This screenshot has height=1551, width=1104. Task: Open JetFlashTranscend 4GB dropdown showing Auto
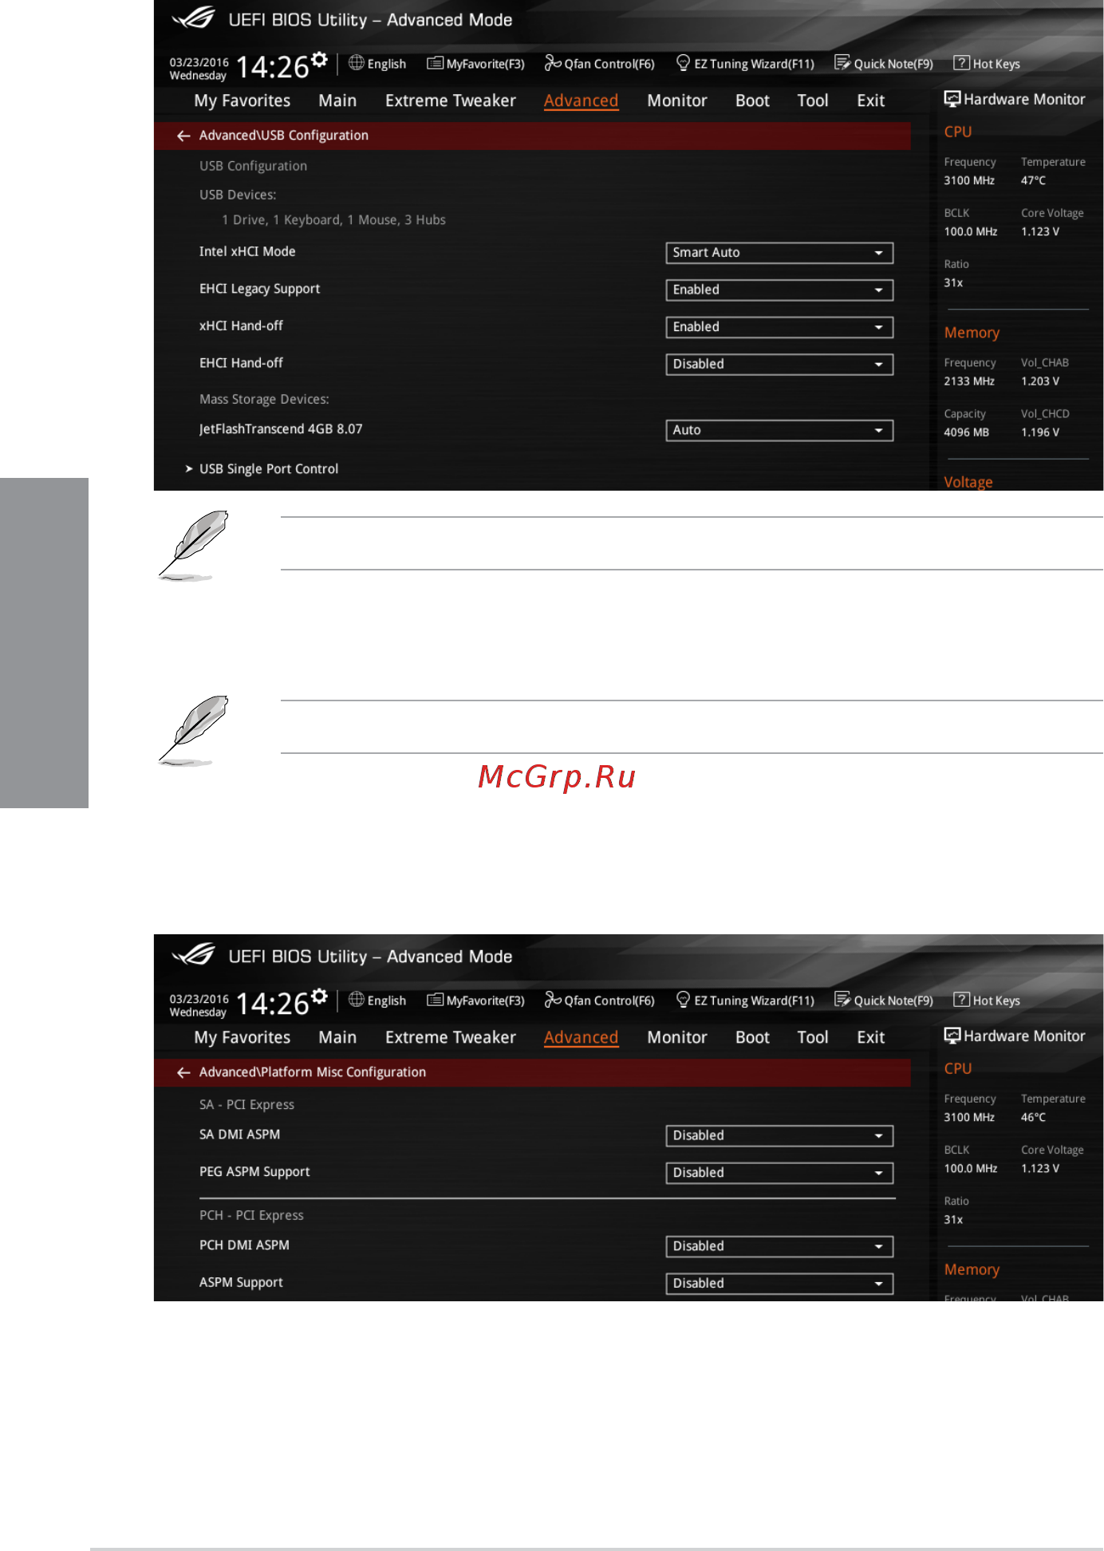[779, 430]
